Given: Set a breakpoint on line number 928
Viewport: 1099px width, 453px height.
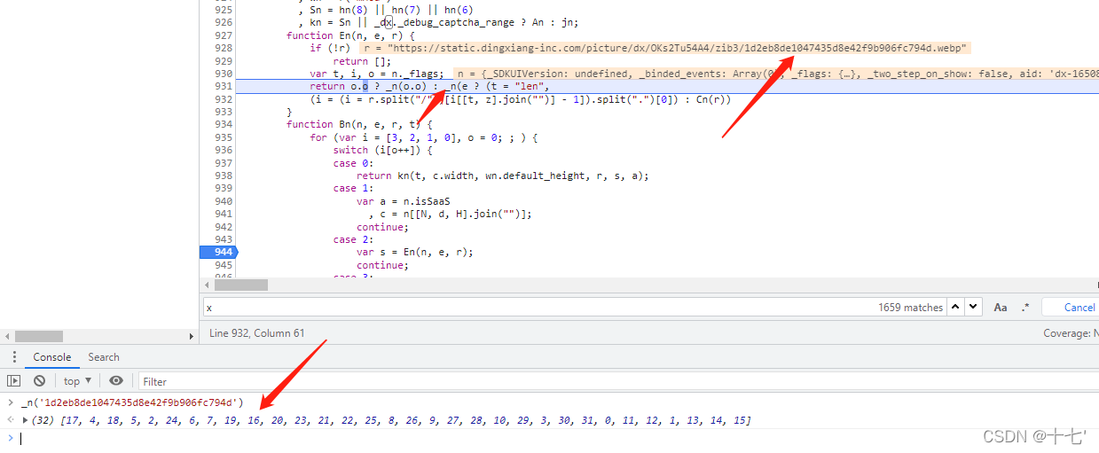Looking at the screenshot, I should coord(223,48).
